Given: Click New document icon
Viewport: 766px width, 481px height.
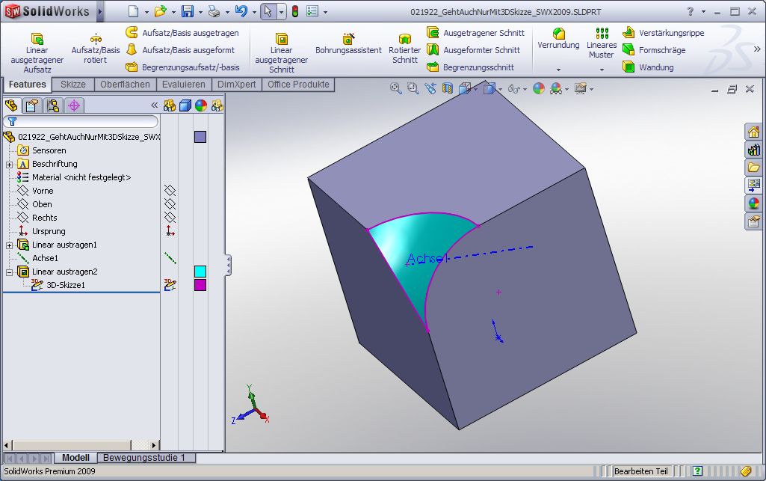Looking at the screenshot, I should coord(133,11).
